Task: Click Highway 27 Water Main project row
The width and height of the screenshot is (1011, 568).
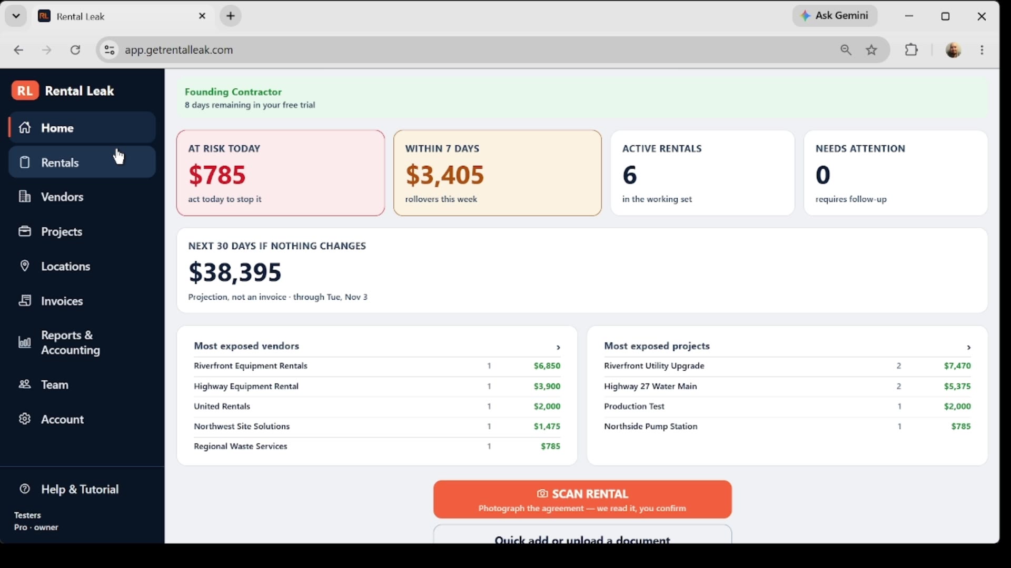Action: (787, 387)
